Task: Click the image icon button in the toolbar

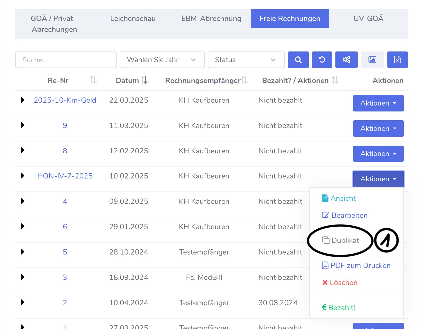Action: 372,60
